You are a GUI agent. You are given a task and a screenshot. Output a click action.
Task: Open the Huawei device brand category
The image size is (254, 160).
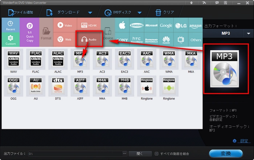click(x=166, y=39)
